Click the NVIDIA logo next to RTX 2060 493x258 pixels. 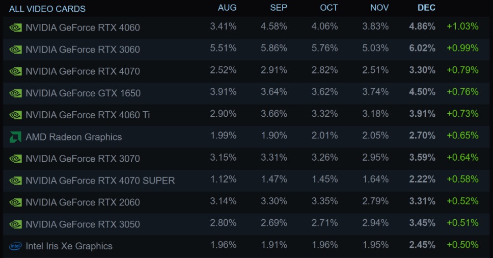(15, 202)
